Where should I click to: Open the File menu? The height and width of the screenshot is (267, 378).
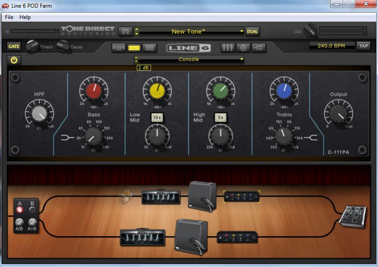click(9, 17)
